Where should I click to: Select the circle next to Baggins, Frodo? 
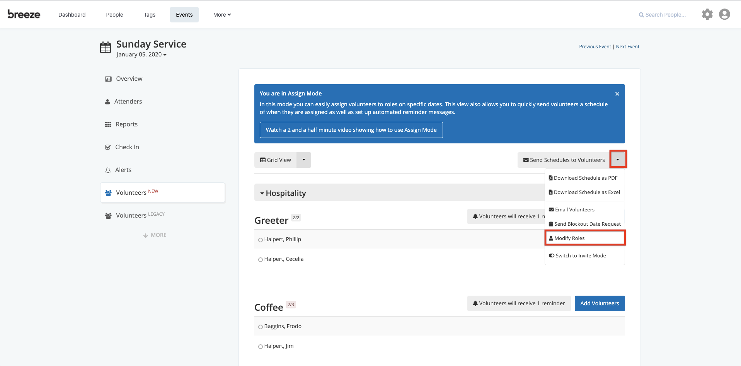(x=261, y=327)
